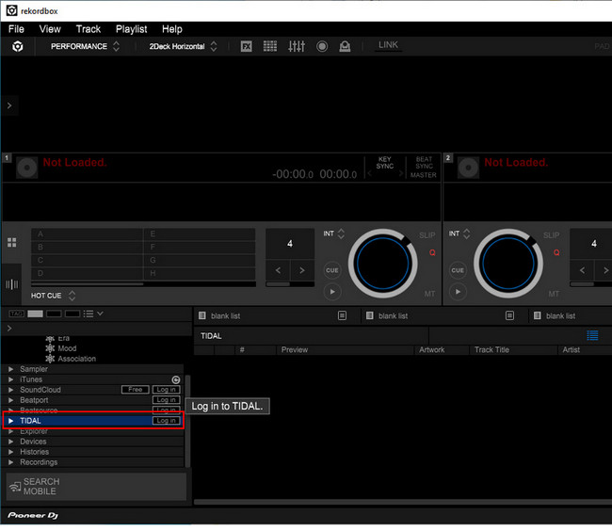
Task: Open the PERFORMANCE mode dropdown
Action: (x=85, y=46)
